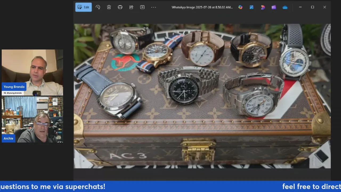This screenshot has width=341, height=192.
Task: Open the Copilot colorful icon
Action: click(x=240, y=7)
